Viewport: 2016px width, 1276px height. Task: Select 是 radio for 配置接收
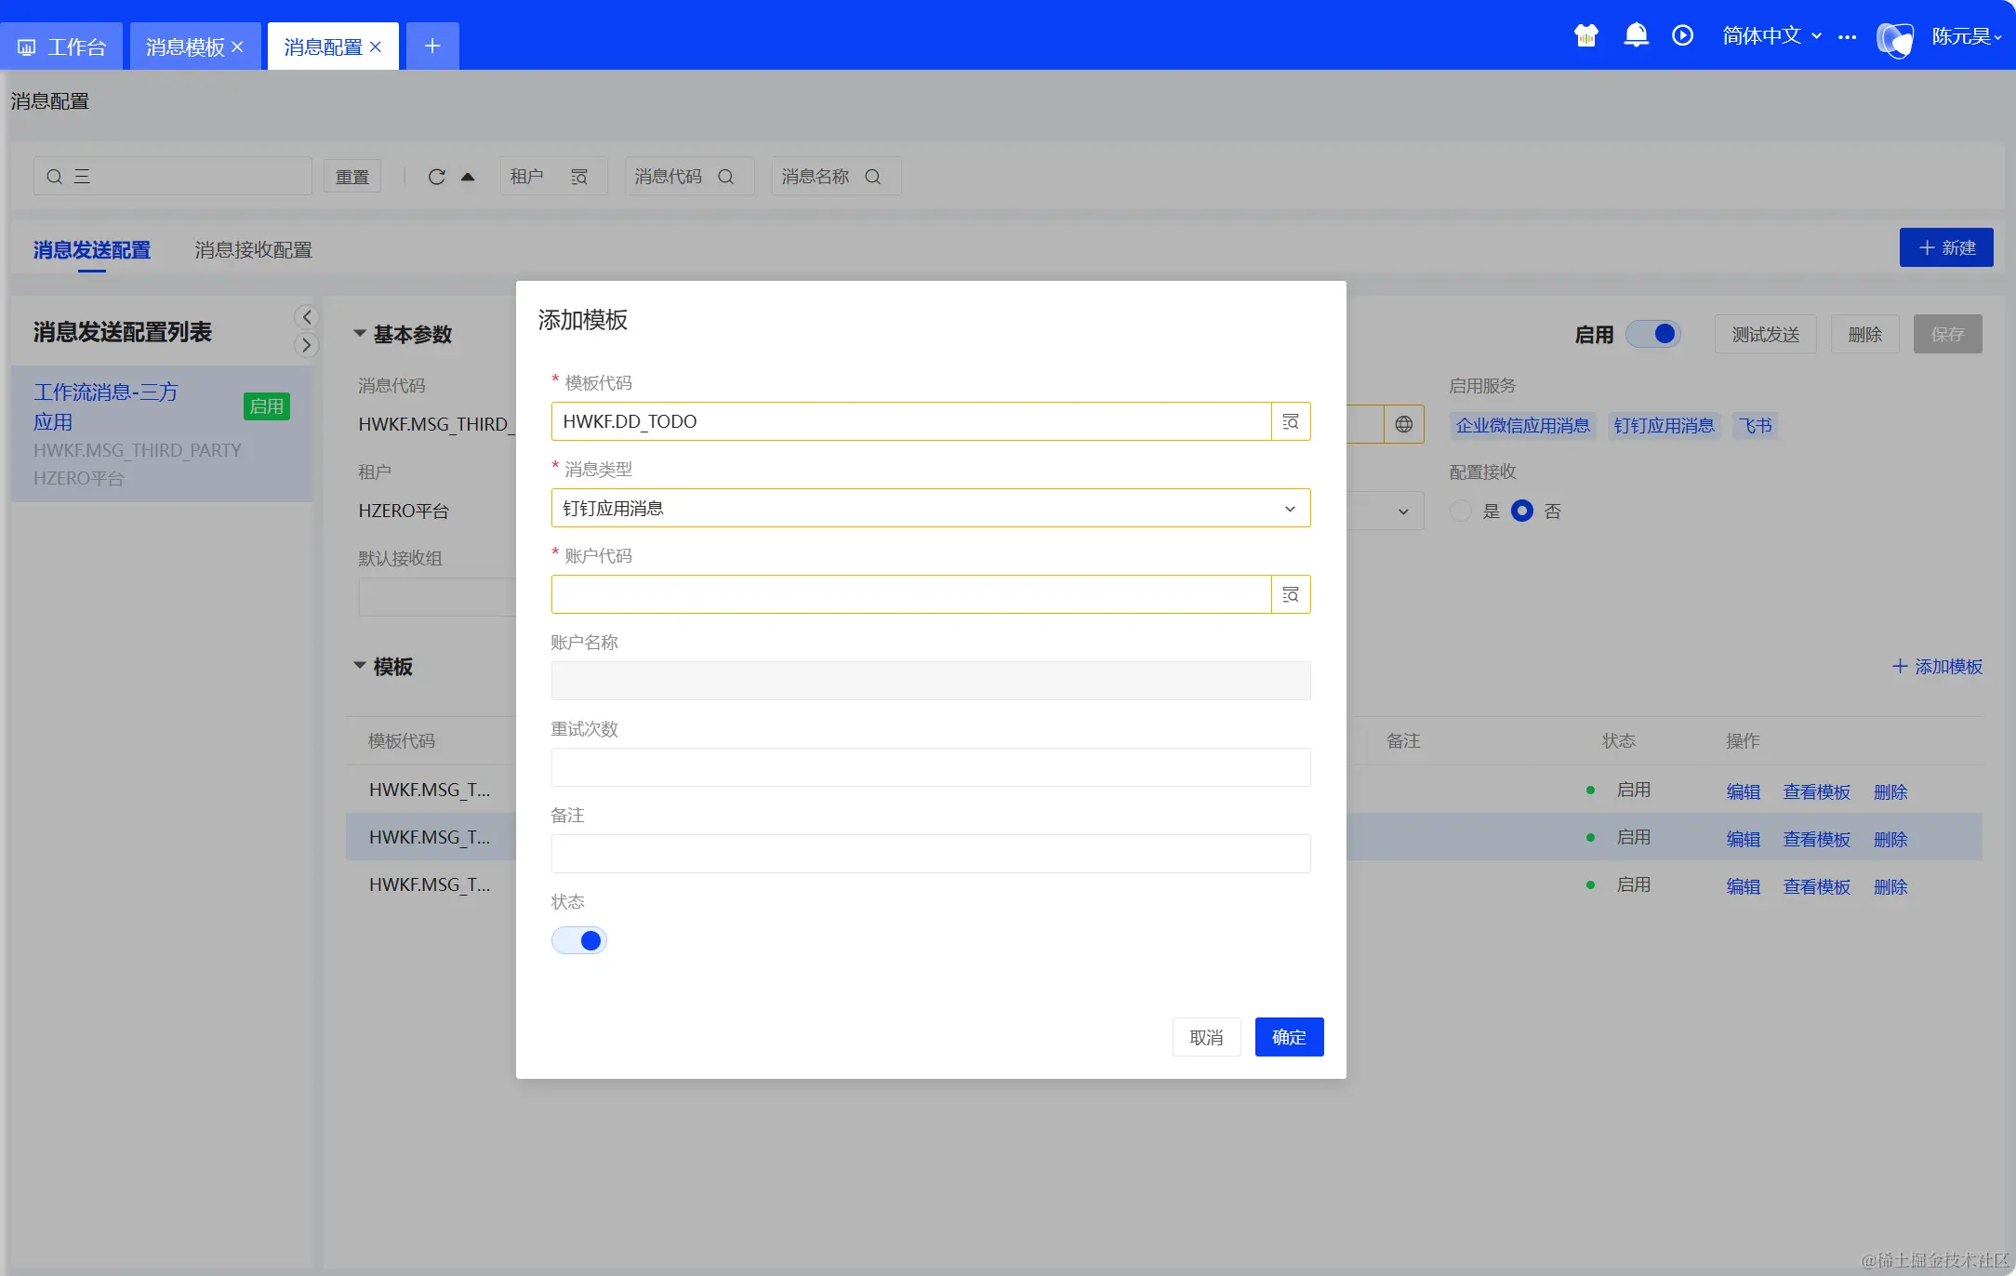(1461, 512)
